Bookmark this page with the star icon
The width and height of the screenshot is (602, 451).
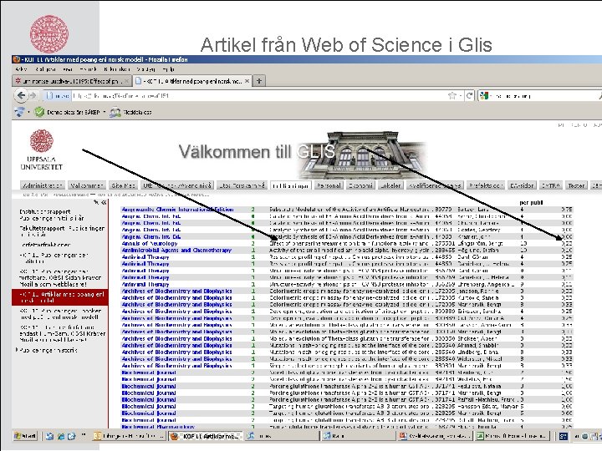click(x=452, y=95)
